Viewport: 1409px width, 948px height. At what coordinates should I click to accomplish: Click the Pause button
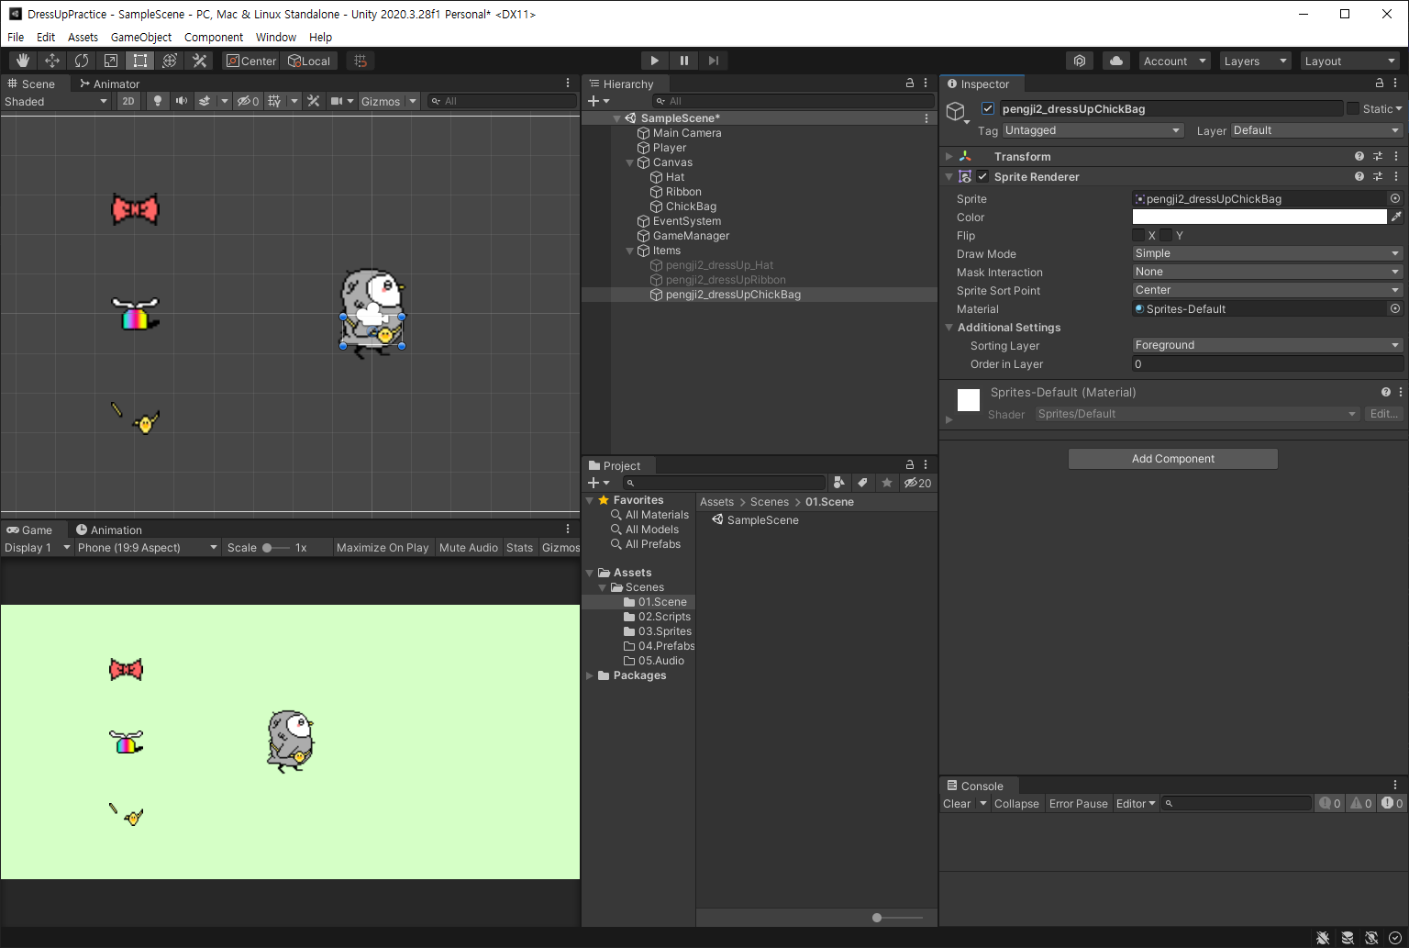683,61
